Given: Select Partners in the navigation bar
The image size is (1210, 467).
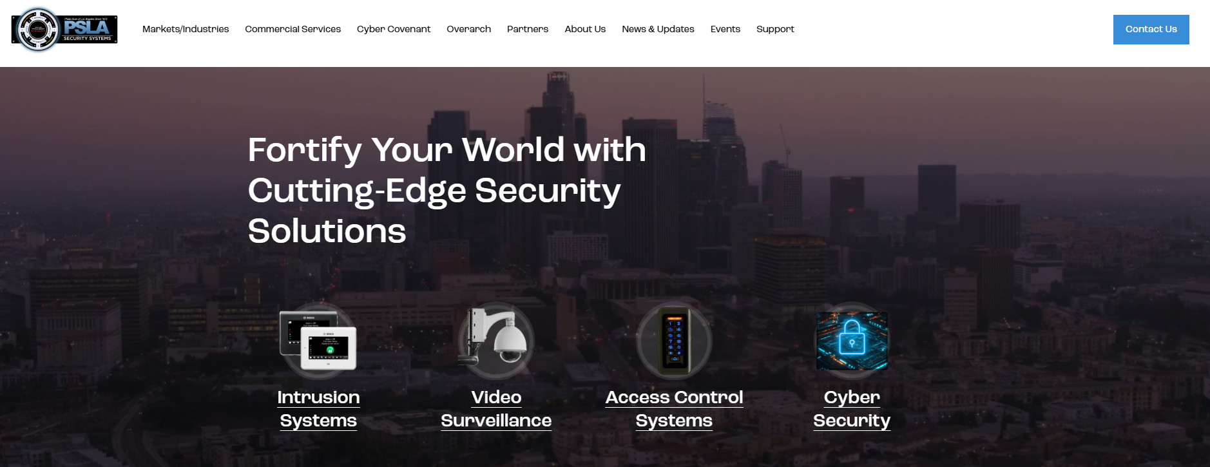Looking at the screenshot, I should coord(528,29).
